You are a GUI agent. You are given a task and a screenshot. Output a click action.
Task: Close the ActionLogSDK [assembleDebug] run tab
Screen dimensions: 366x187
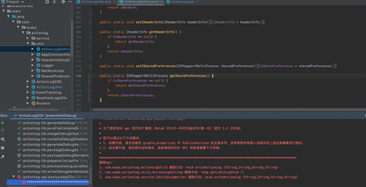(80, 115)
